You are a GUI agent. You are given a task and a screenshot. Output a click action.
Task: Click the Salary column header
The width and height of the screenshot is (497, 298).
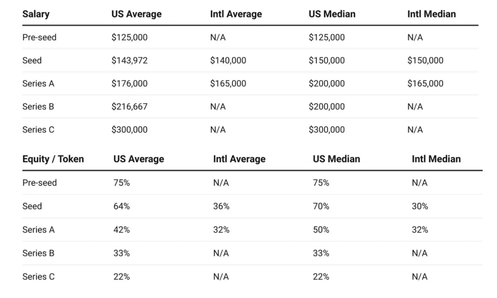click(36, 14)
